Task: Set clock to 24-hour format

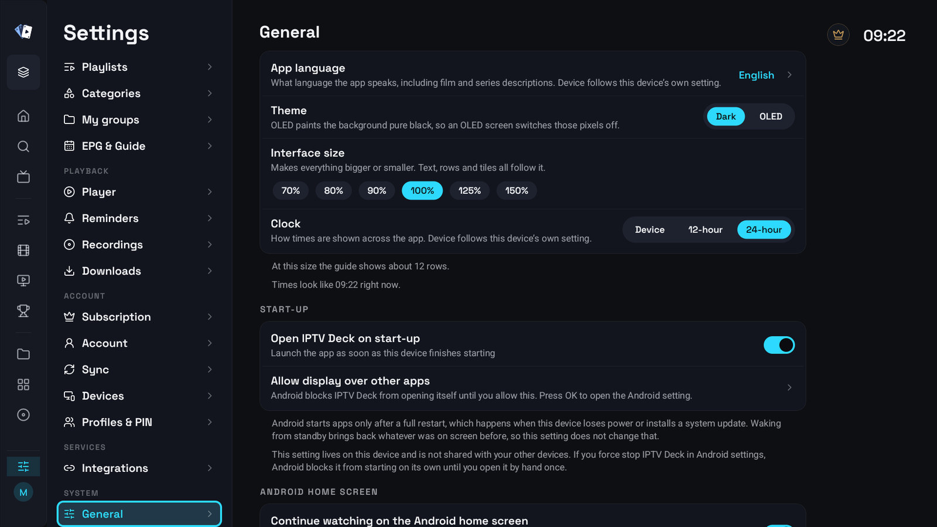Action: click(764, 230)
